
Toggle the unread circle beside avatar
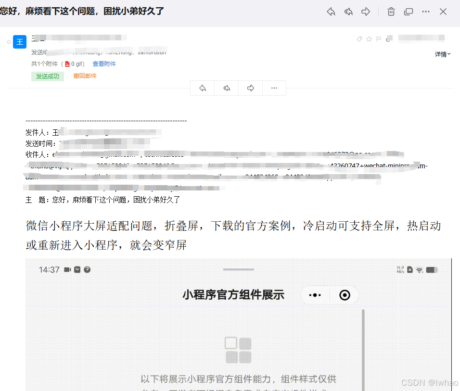(x=9, y=42)
